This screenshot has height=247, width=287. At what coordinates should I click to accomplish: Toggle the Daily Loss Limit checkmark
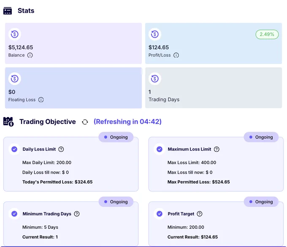[x=14, y=149]
